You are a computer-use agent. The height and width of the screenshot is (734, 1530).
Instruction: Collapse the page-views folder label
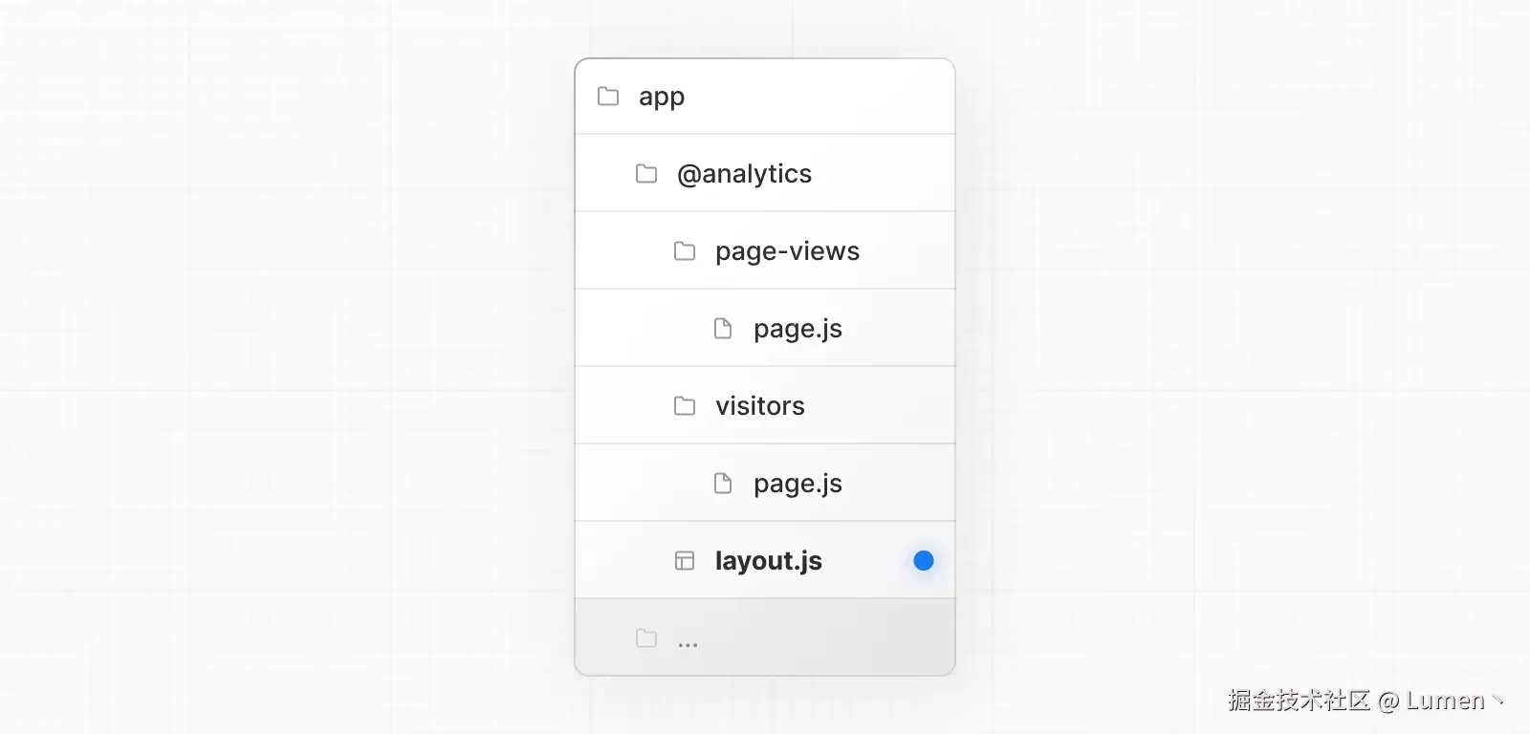click(787, 251)
